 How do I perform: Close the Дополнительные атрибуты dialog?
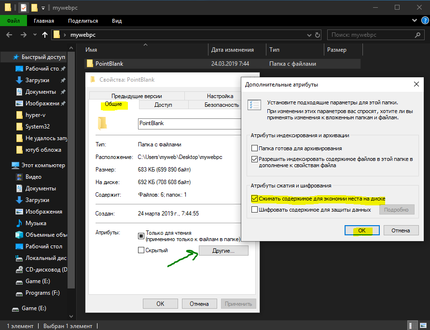pos(416,84)
